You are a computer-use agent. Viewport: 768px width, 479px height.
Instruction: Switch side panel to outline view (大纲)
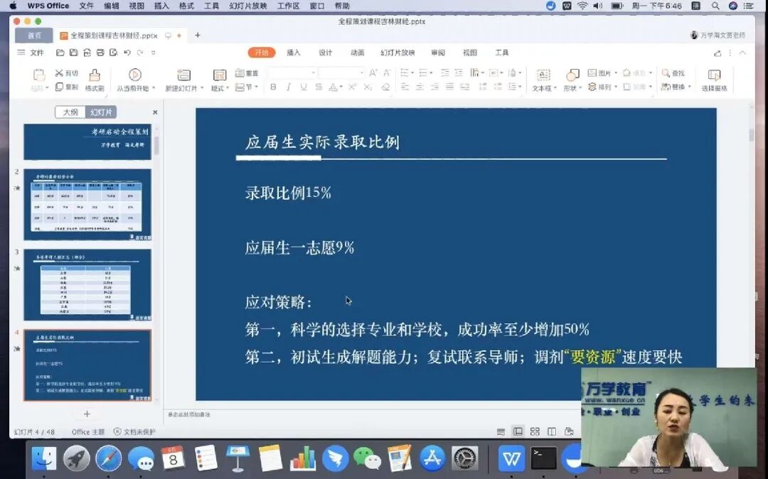tap(70, 112)
